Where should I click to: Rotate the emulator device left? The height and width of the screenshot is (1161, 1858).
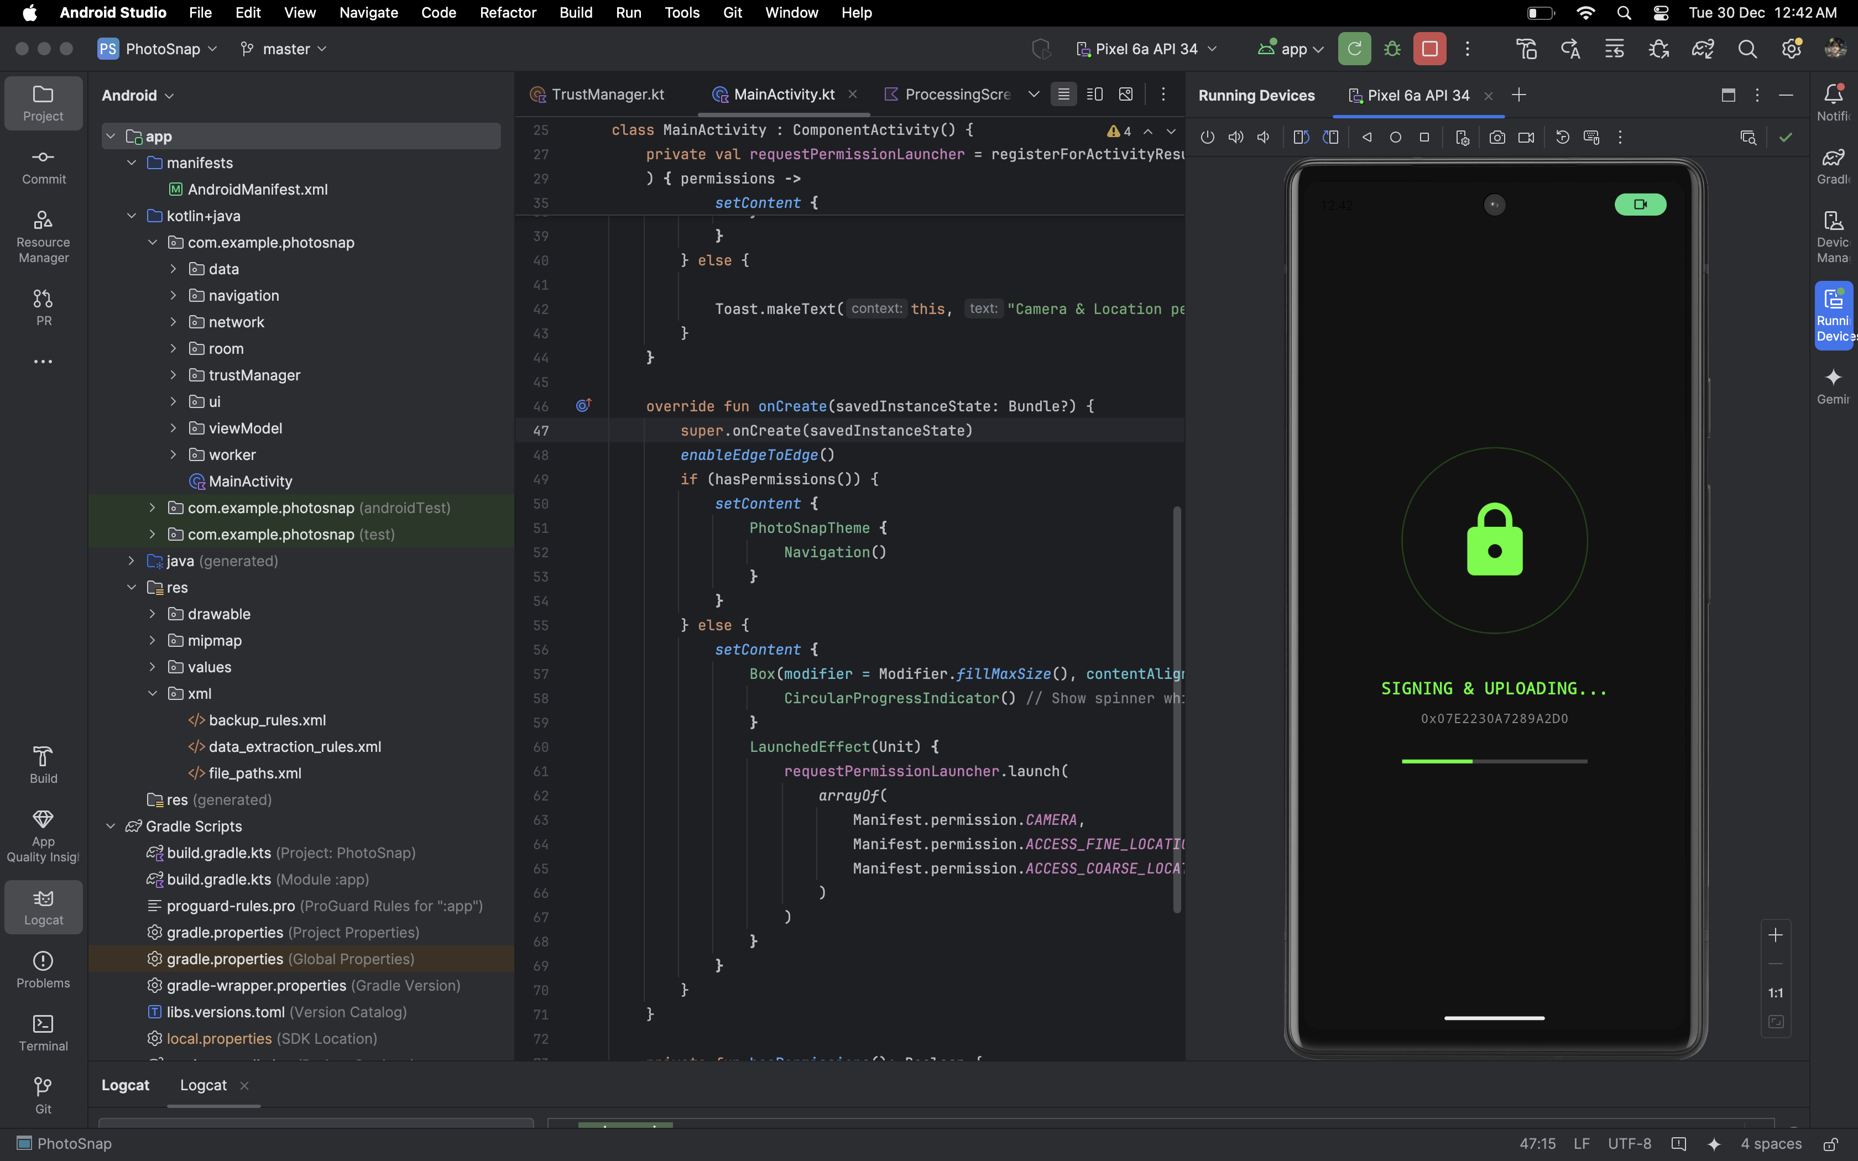click(1301, 138)
